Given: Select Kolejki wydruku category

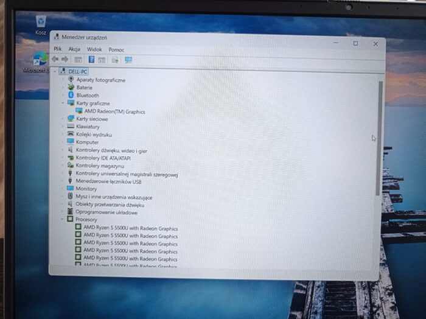Looking at the screenshot, I should (x=94, y=135).
